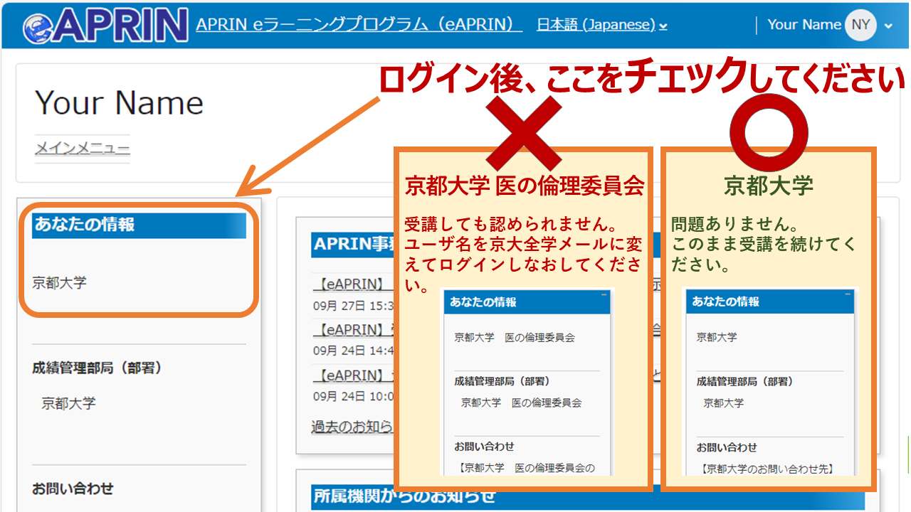Click the お問い合わせ heading in left sidebar

pos(73,489)
